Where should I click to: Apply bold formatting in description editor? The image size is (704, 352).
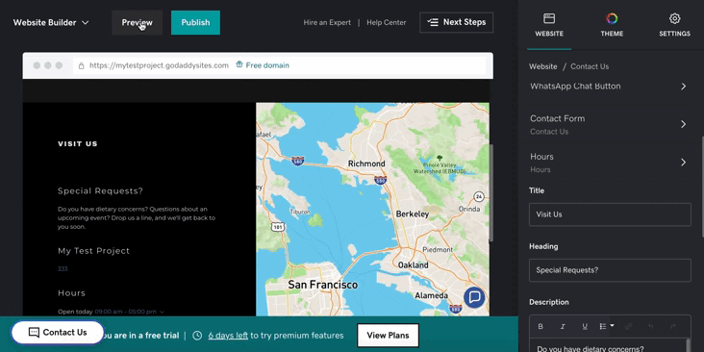541,326
